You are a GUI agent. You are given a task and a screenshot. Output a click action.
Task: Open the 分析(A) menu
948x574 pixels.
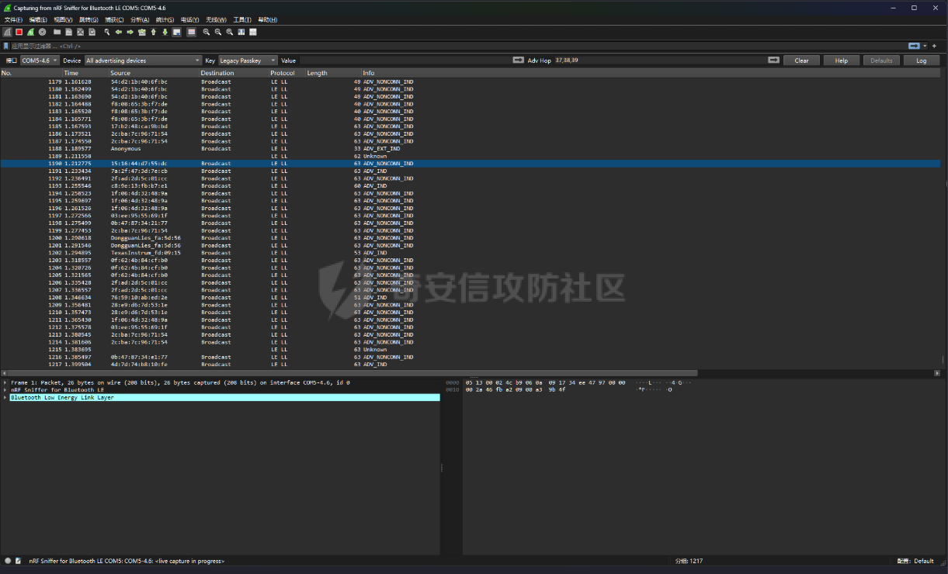click(140, 19)
